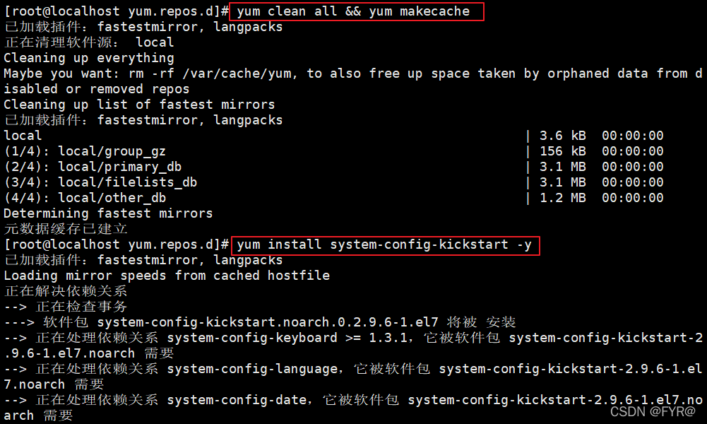Viewport: 707px width, 424px height.
Task: Click the "Determining fastest mirrors" line
Action: point(108,213)
